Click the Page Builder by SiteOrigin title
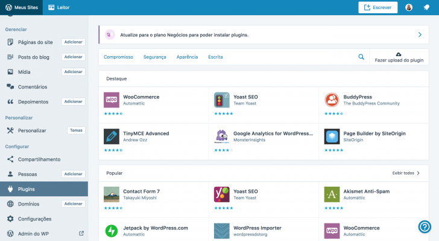Viewport: 439px width, 241px height. click(374, 133)
